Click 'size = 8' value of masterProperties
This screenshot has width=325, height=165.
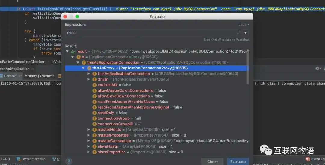pos(179,135)
